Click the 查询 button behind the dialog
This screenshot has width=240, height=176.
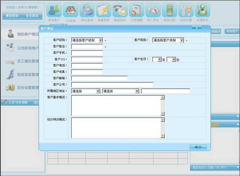coord(216,32)
